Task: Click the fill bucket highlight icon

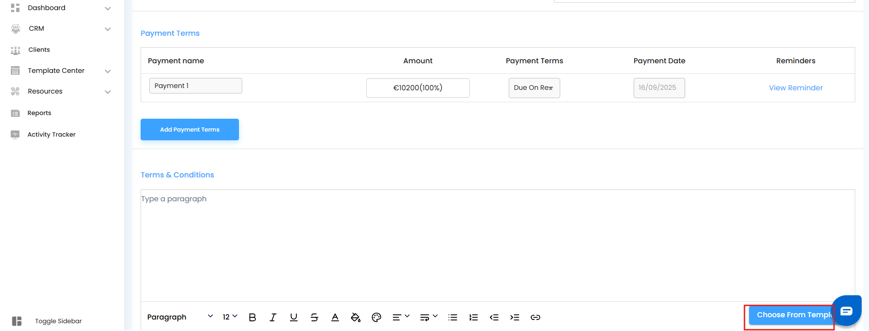Action: pyautogui.click(x=355, y=317)
